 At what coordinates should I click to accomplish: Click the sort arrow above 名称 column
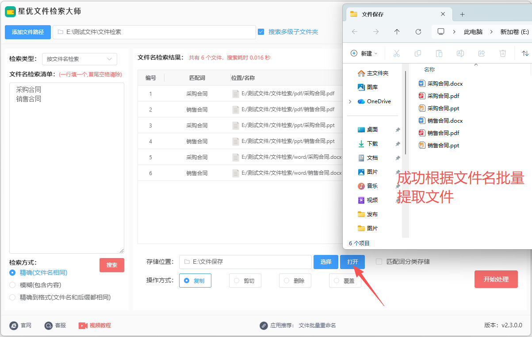tap(476, 65)
